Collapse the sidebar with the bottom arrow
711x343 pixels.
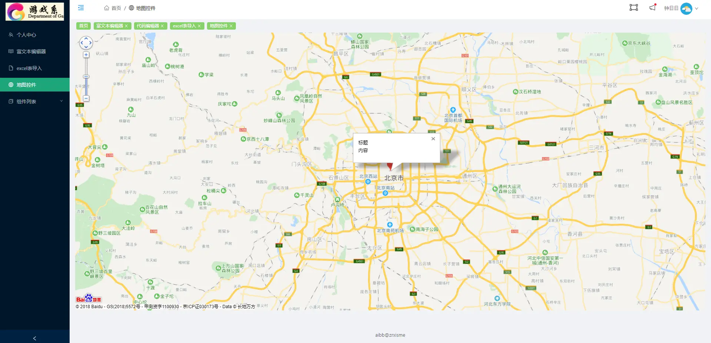[34, 338]
